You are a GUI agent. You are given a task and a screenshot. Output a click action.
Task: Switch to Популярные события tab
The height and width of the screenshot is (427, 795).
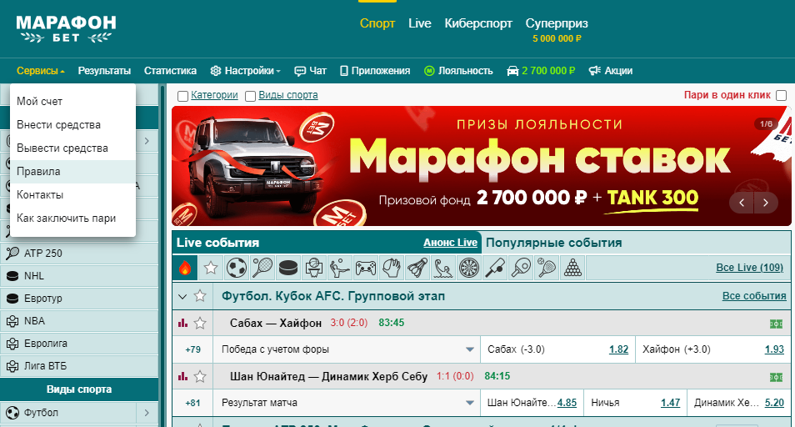click(553, 243)
